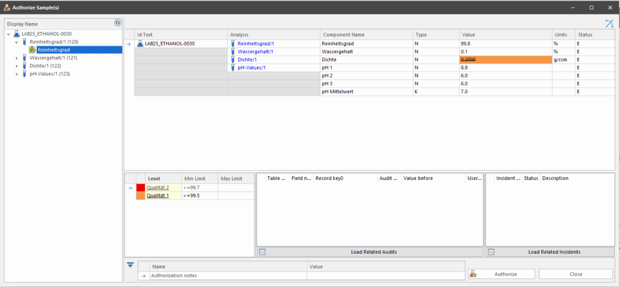Sort by the Type column header
The height and width of the screenshot is (287, 620).
(x=436, y=35)
